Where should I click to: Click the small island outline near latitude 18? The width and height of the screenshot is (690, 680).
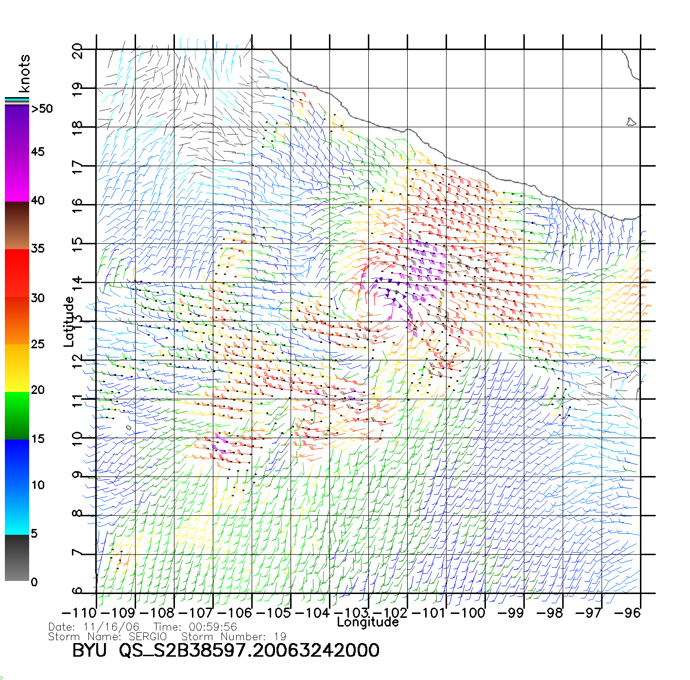(x=631, y=122)
